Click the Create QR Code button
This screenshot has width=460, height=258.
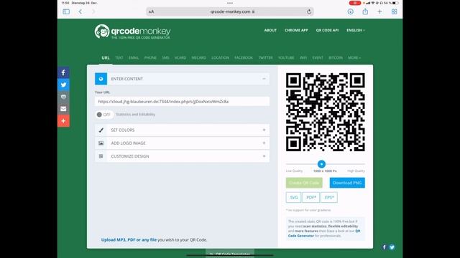[x=304, y=183]
